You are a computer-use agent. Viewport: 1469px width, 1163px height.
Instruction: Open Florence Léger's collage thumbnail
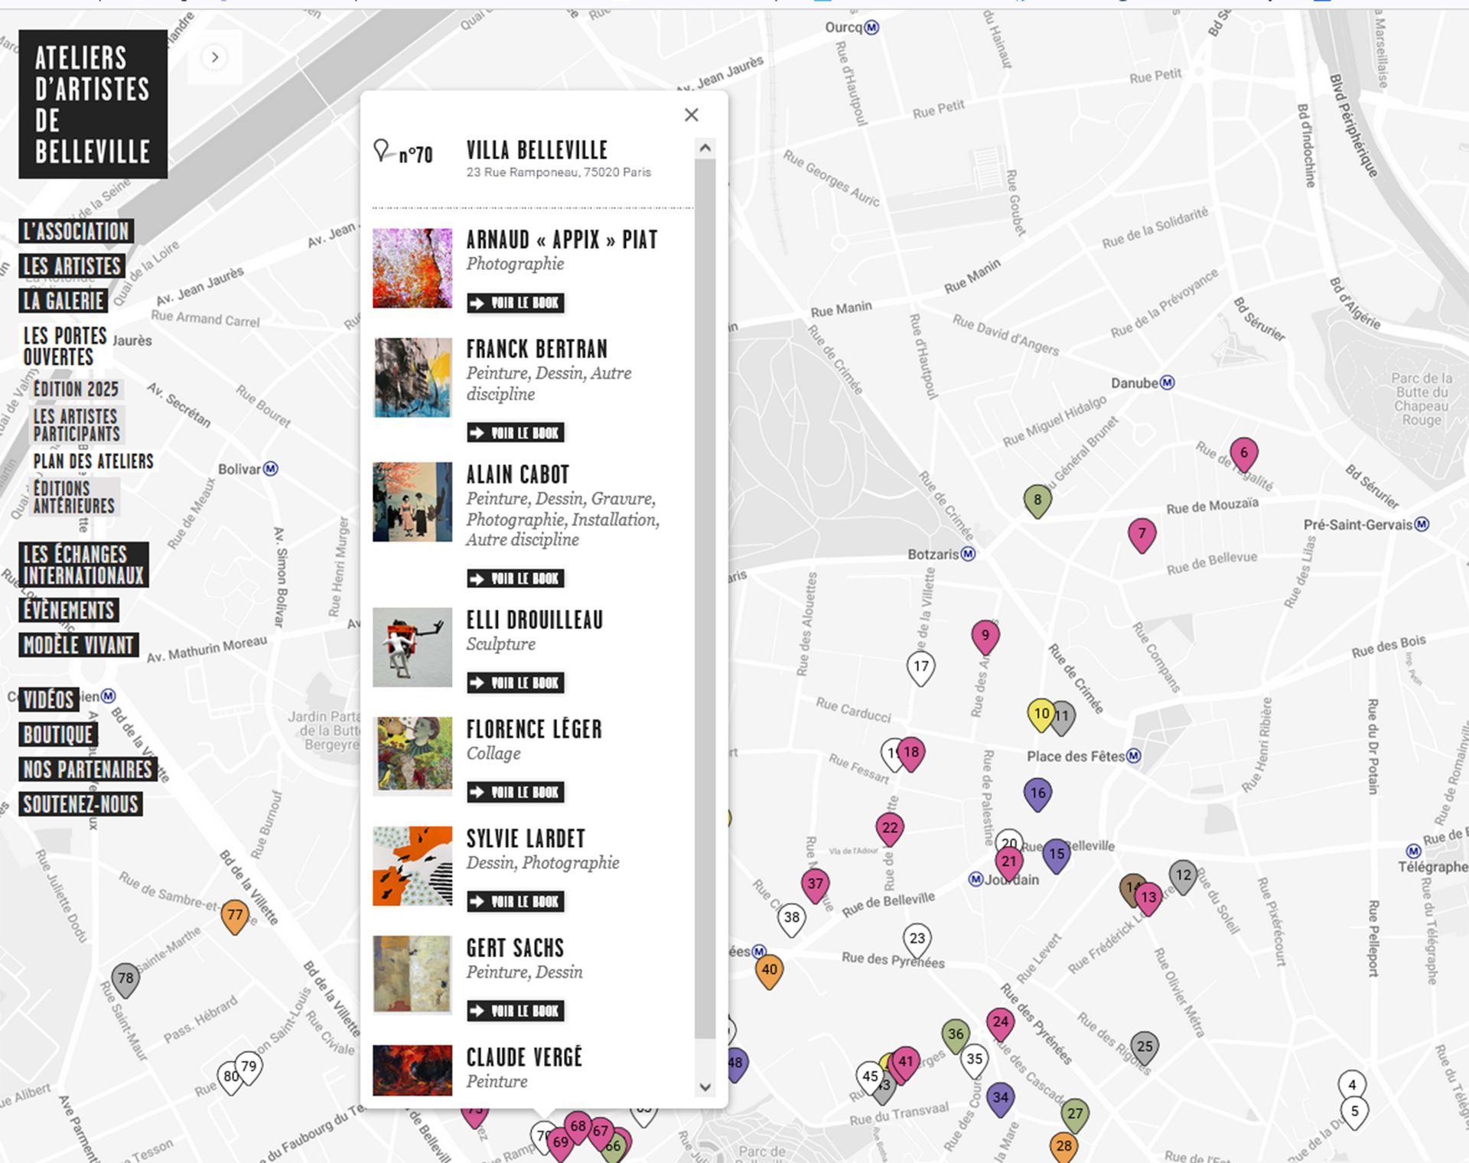412,754
